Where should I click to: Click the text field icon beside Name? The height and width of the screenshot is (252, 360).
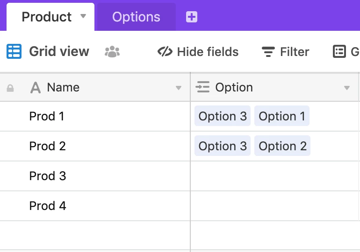(x=36, y=88)
